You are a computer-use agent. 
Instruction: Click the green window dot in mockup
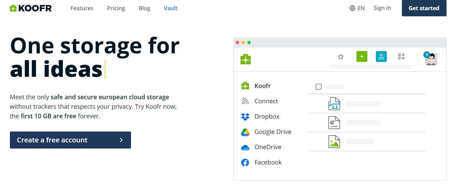click(249, 42)
